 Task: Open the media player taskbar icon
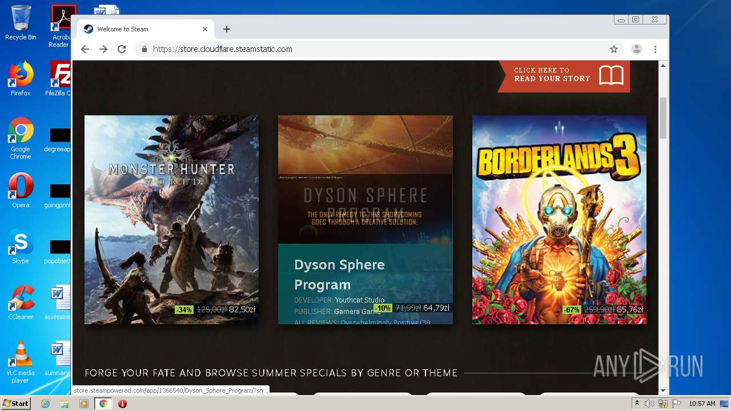click(x=84, y=404)
